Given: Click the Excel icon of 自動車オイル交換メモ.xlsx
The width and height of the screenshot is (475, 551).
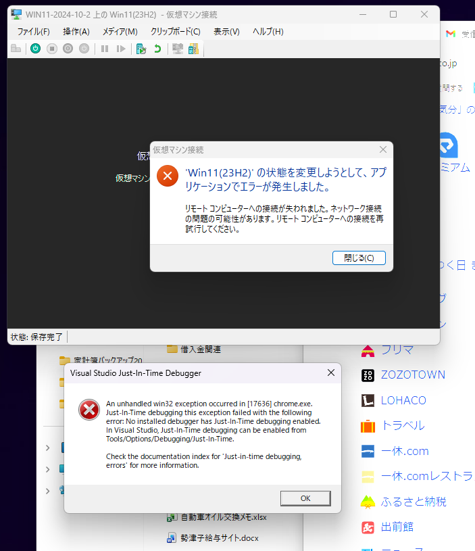Looking at the screenshot, I should [x=172, y=517].
